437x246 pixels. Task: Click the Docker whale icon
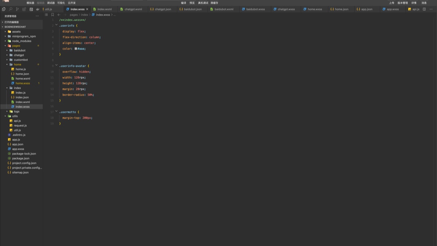(38, 9)
